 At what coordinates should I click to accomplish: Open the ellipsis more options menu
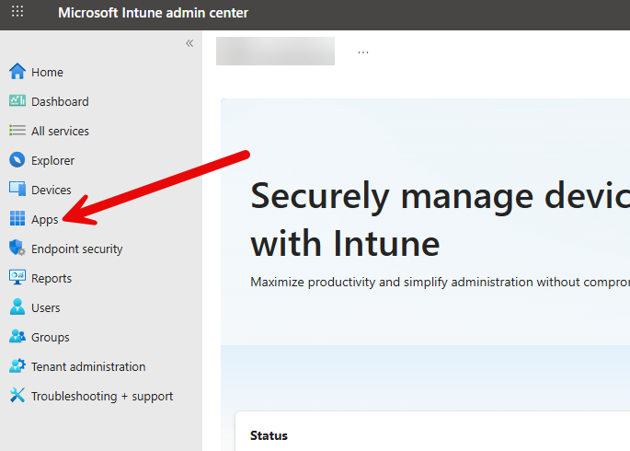click(x=363, y=52)
